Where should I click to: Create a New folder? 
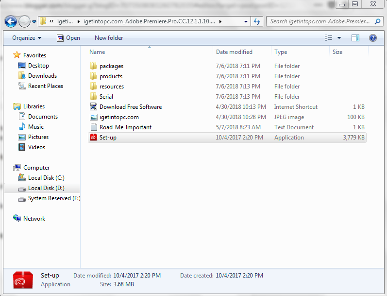click(x=109, y=38)
